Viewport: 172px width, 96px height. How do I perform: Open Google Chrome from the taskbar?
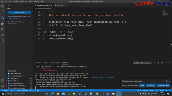(97, 94)
